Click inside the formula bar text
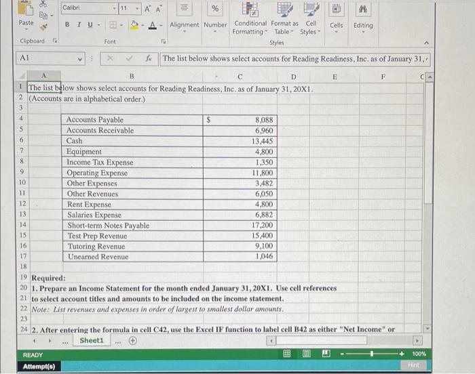Viewport: 475px width, 374px height. 292,59
